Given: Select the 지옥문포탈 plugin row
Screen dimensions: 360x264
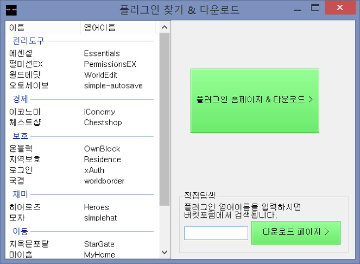Looking at the screenshot, I should click(82, 244).
